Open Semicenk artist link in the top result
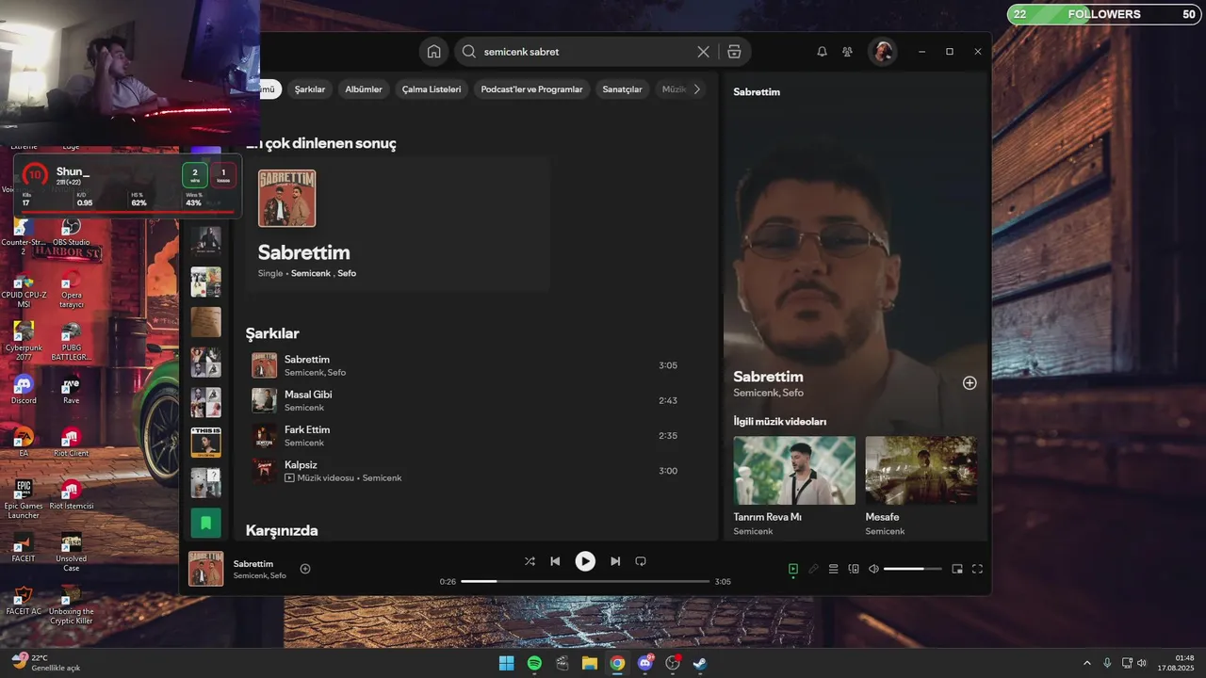1206x678 pixels. tap(311, 273)
